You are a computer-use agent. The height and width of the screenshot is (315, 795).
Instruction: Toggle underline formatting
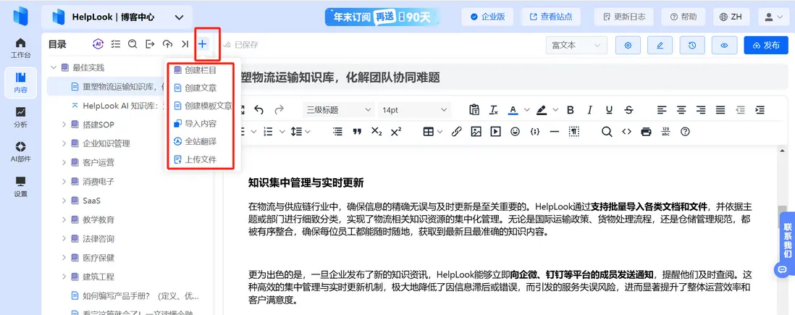(x=610, y=109)
